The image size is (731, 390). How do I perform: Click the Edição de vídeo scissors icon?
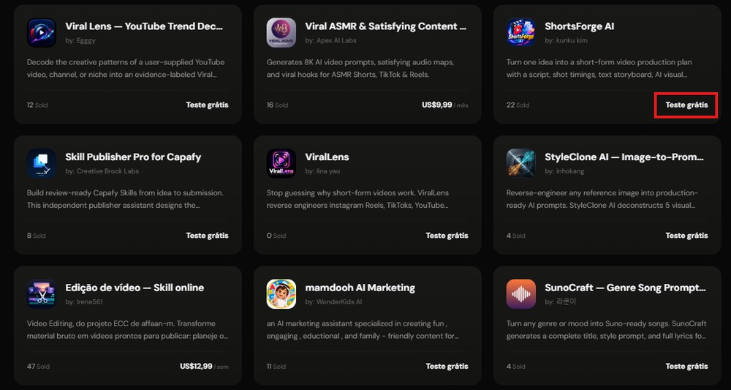(42, 294)
